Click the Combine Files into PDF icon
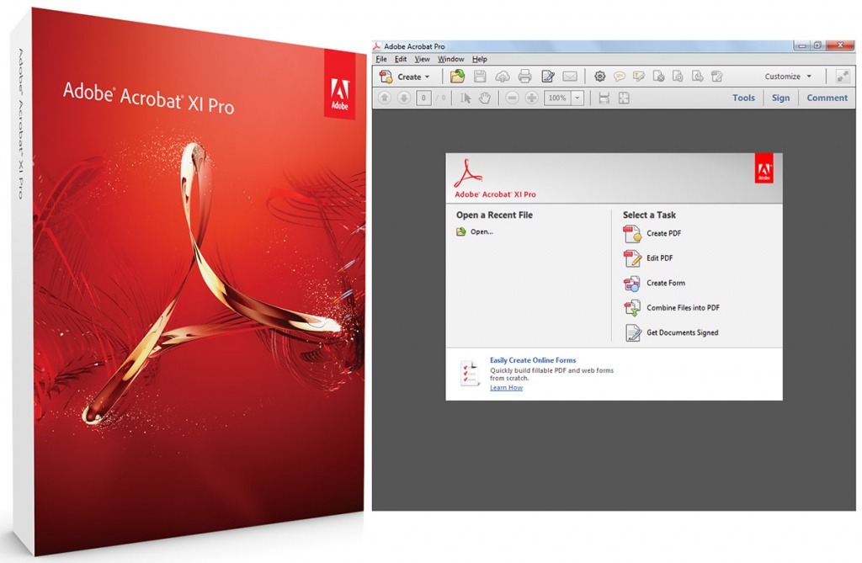This screenshot has width=862, height=563. [x=632, y=308]
